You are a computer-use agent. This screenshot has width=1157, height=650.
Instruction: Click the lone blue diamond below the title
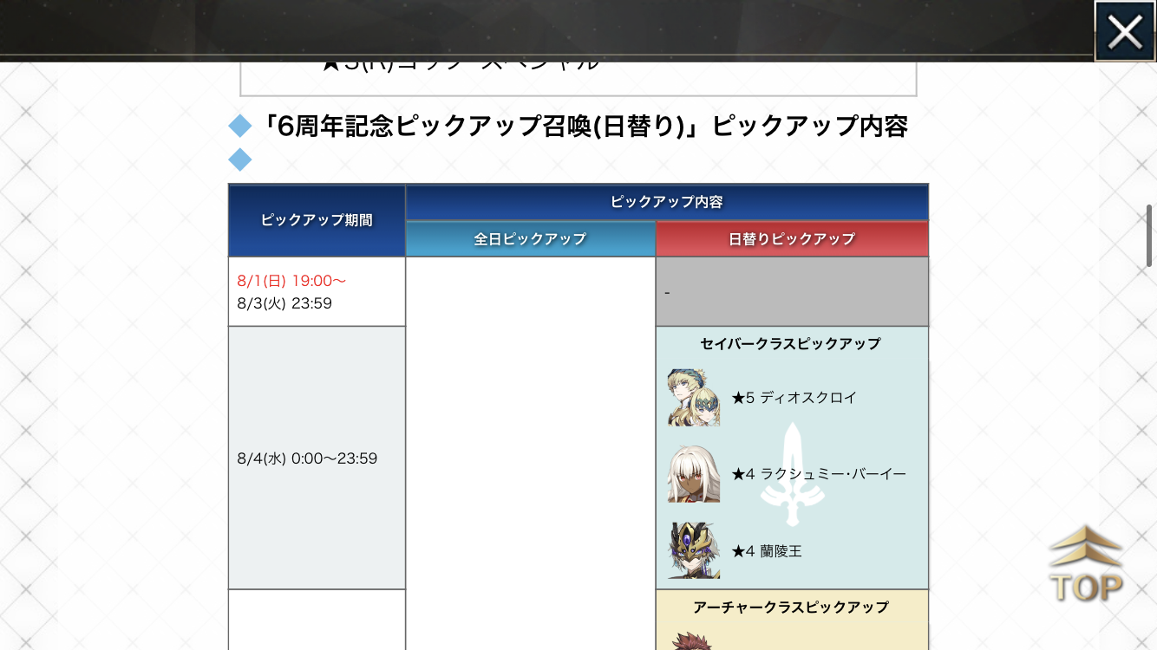coord(239,159)
